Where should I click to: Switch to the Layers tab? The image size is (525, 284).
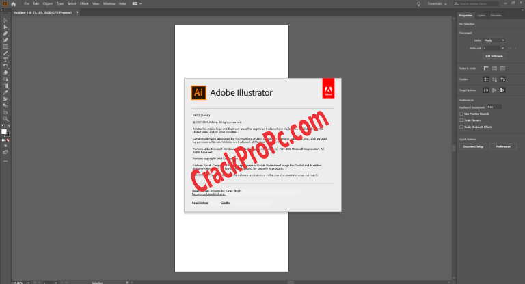click(x=481, y=16)
